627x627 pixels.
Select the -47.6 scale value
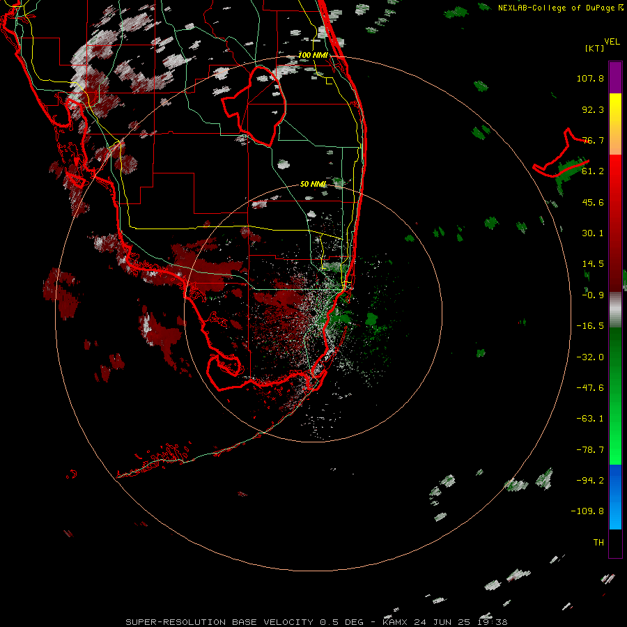click(590, 388)
